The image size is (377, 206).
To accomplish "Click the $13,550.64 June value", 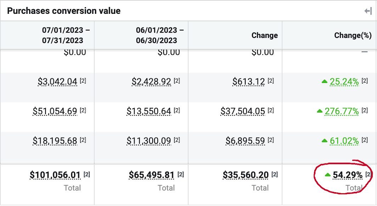I will (x=149, y=111).
